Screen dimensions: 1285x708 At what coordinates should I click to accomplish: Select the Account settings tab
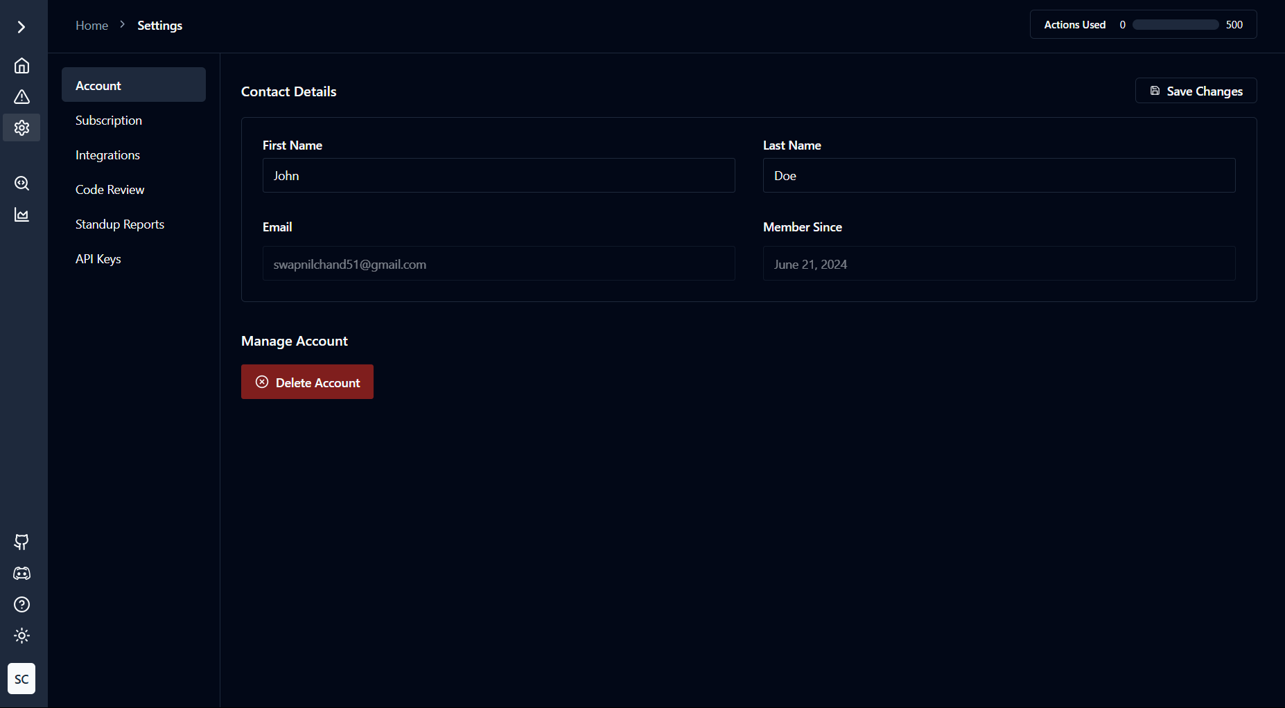coord(134,85)
